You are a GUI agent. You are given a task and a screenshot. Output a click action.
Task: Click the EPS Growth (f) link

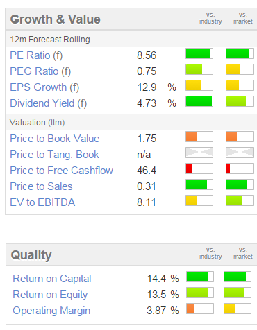(x=44, y=87)
